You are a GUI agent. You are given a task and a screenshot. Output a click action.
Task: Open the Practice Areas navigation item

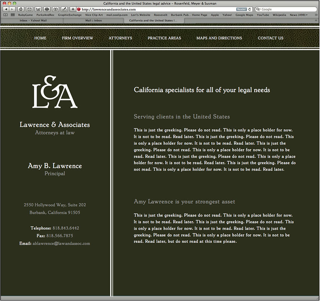point(164,38)
